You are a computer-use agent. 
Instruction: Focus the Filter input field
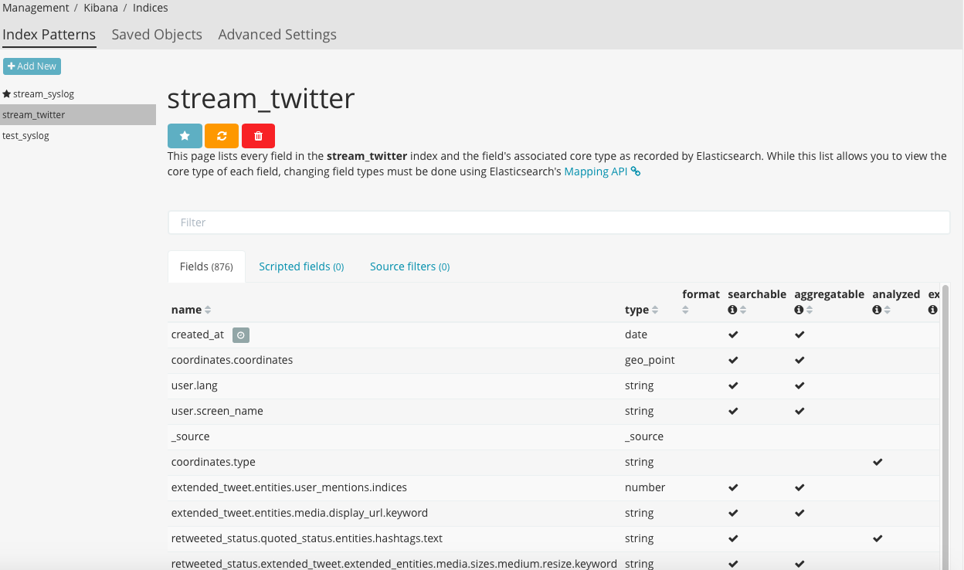click(x=558, y=222)
